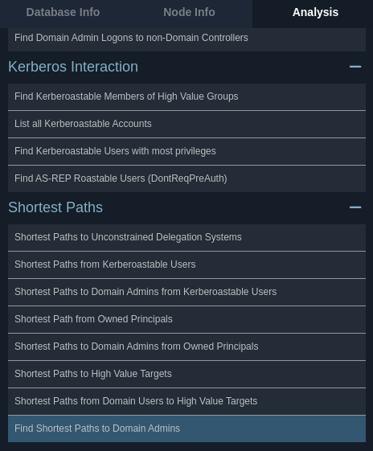The width and height of the screenshot is (373, 451).
Task: Select List all Kerberoastable Accounts query
Action: click(x=187, y=124)
